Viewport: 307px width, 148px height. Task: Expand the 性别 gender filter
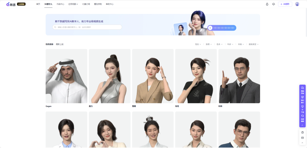(198, 44)
